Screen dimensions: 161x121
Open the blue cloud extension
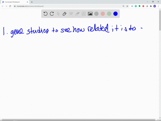132,6
